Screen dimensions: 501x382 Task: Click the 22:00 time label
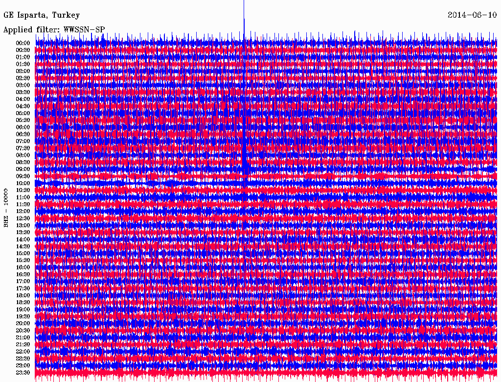click(x=23, y=352)
